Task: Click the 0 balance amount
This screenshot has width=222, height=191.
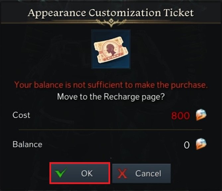Action: [x=187, y=144]
